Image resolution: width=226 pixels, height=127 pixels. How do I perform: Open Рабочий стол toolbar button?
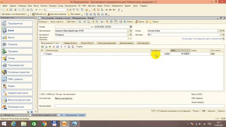pos(39,14)
